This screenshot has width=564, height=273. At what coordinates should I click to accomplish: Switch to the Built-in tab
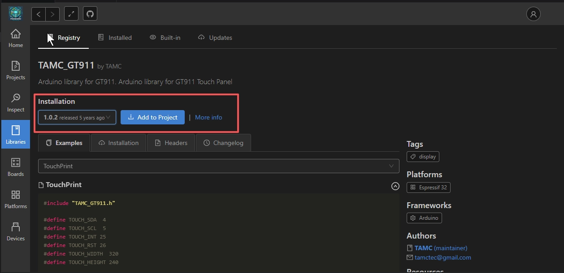click(x=165, y=38)
